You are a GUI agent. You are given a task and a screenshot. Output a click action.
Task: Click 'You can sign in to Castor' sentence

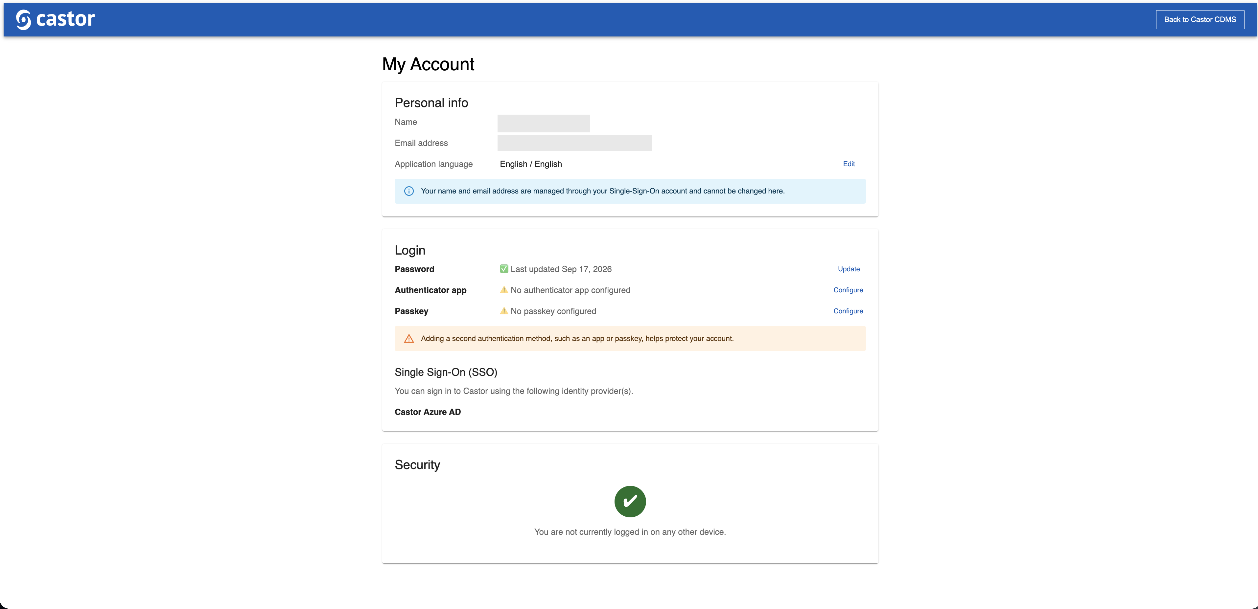tap(514, 391)
